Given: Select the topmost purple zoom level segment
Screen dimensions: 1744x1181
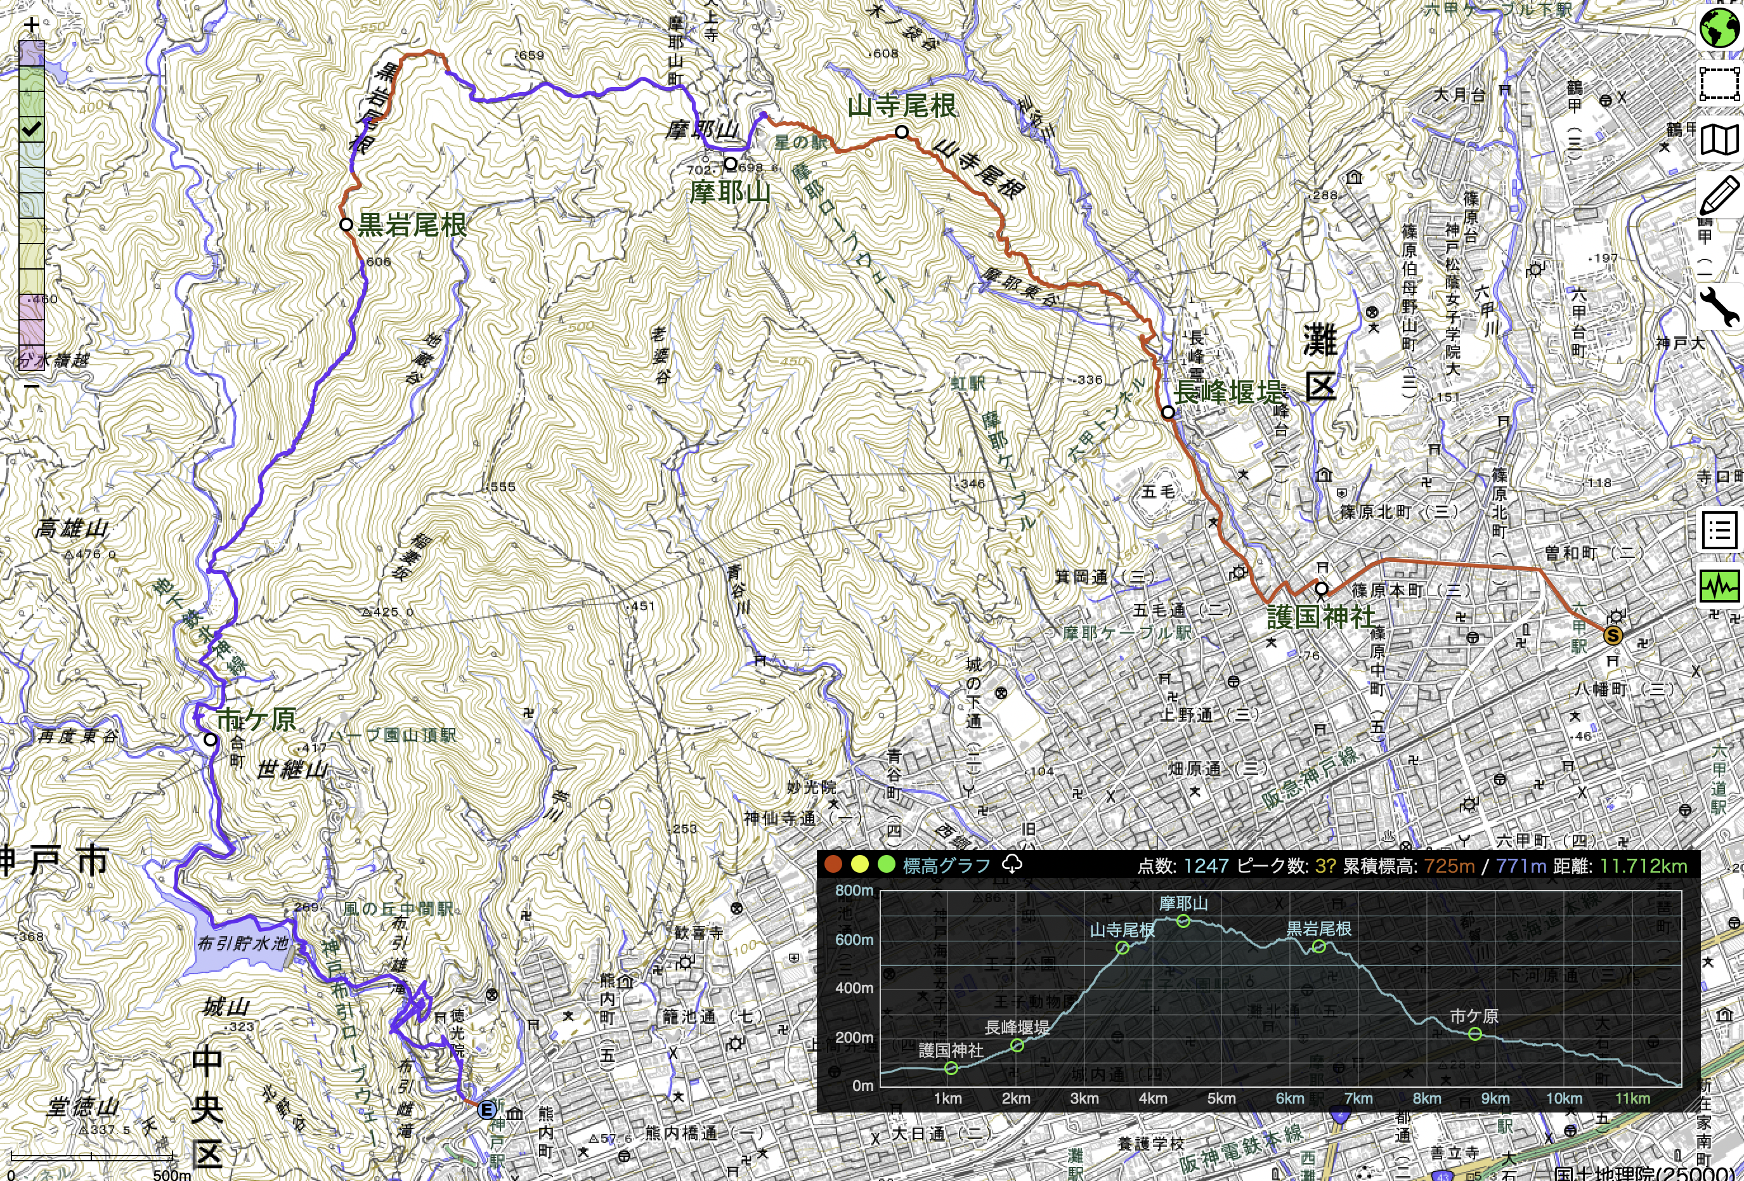Looking at the screenshot, I should tap(31, 54).
